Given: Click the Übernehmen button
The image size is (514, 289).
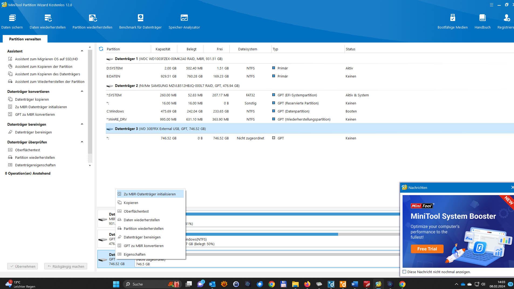Looking at the screenshot, I should (22, 266).
